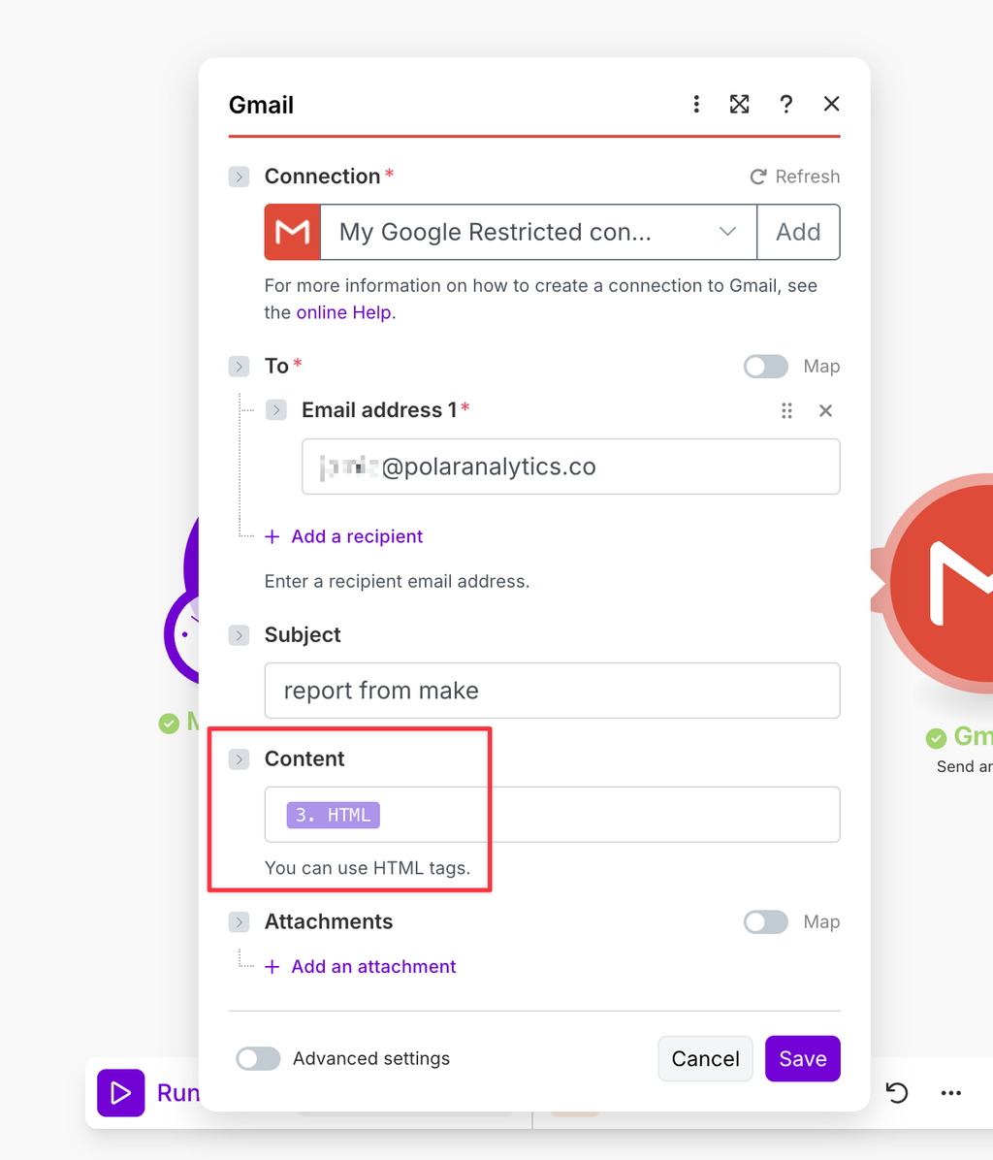Viewport: 993px width, 1160px height.
Task: Expand the Connection field chevron
Action: click(239, 177)
